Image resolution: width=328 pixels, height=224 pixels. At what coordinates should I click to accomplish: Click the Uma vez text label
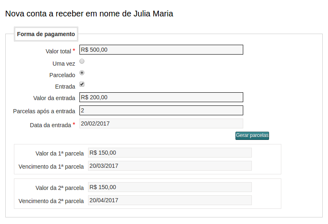64,64
